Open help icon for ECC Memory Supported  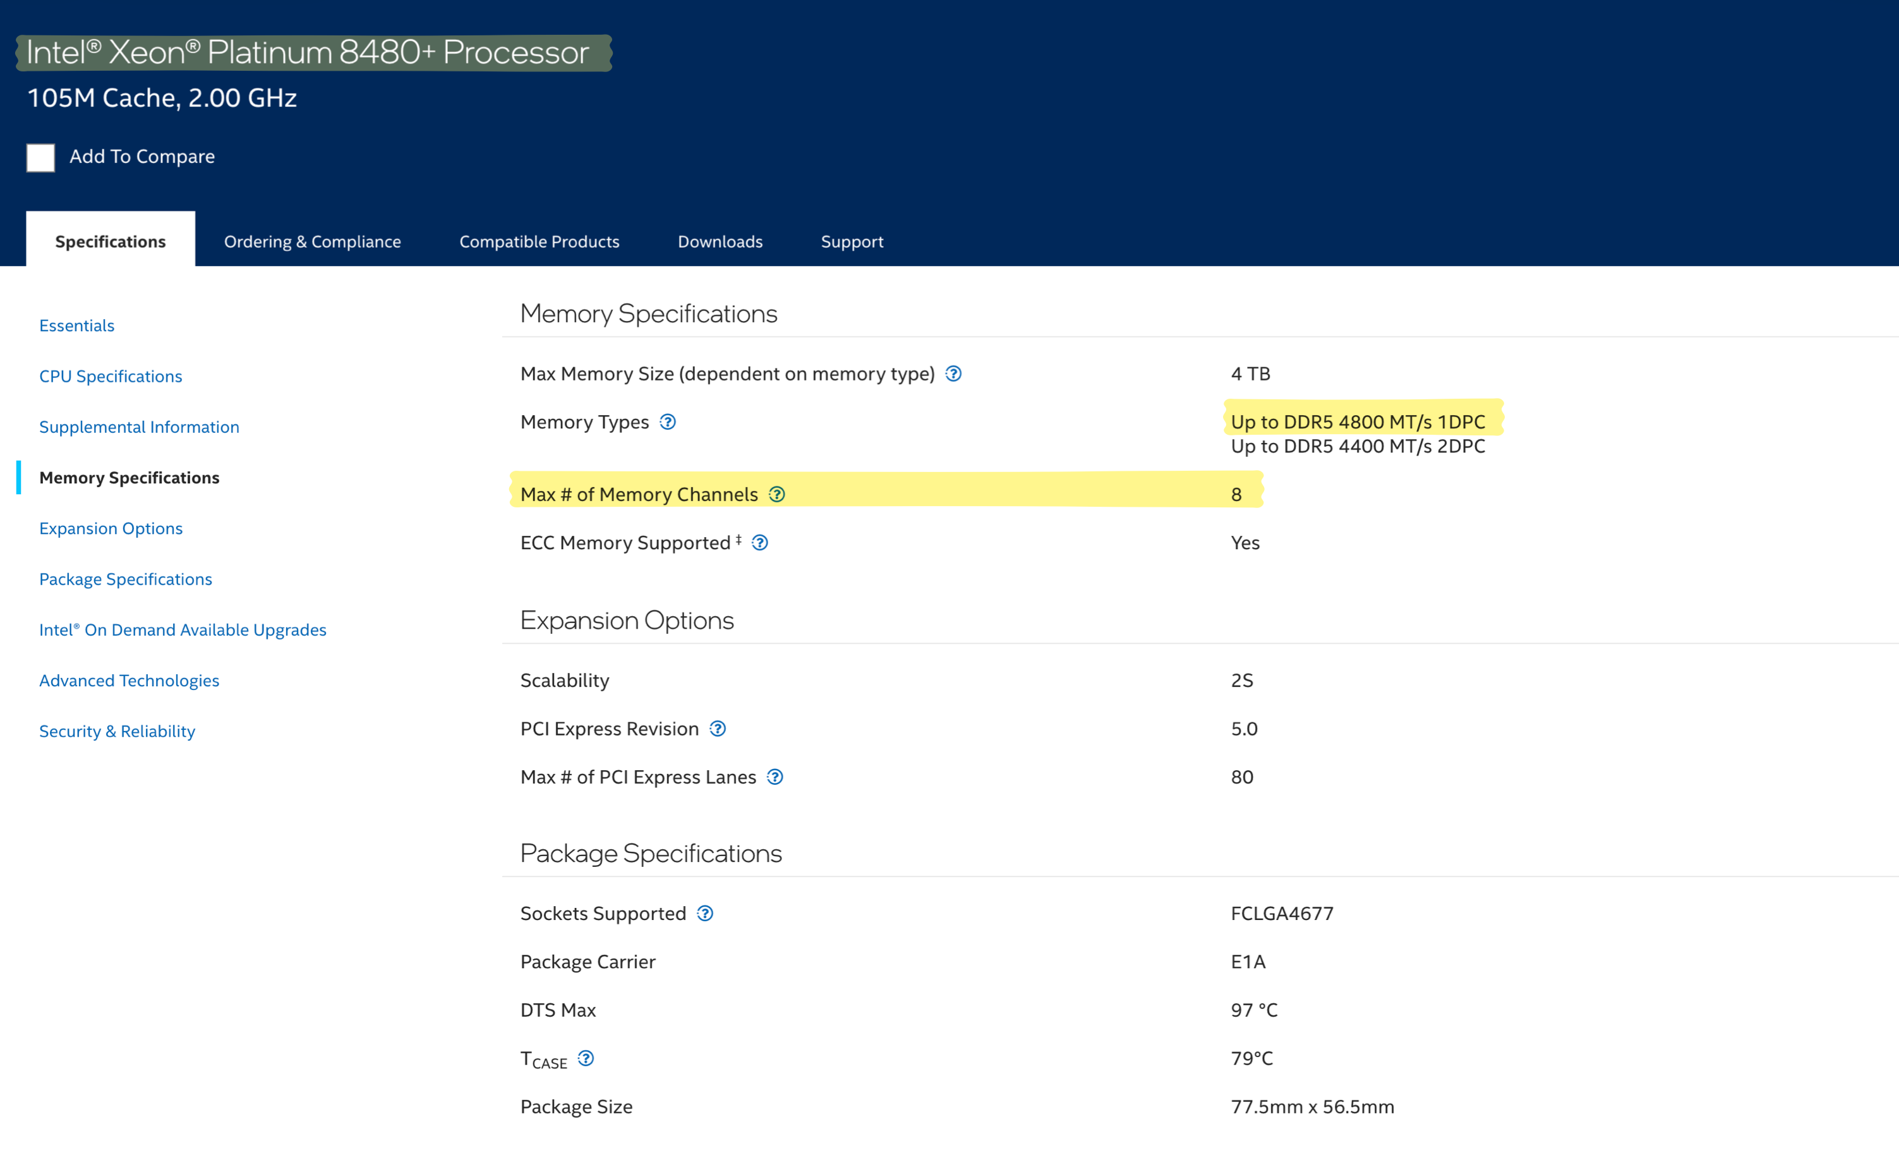[760, 543]
